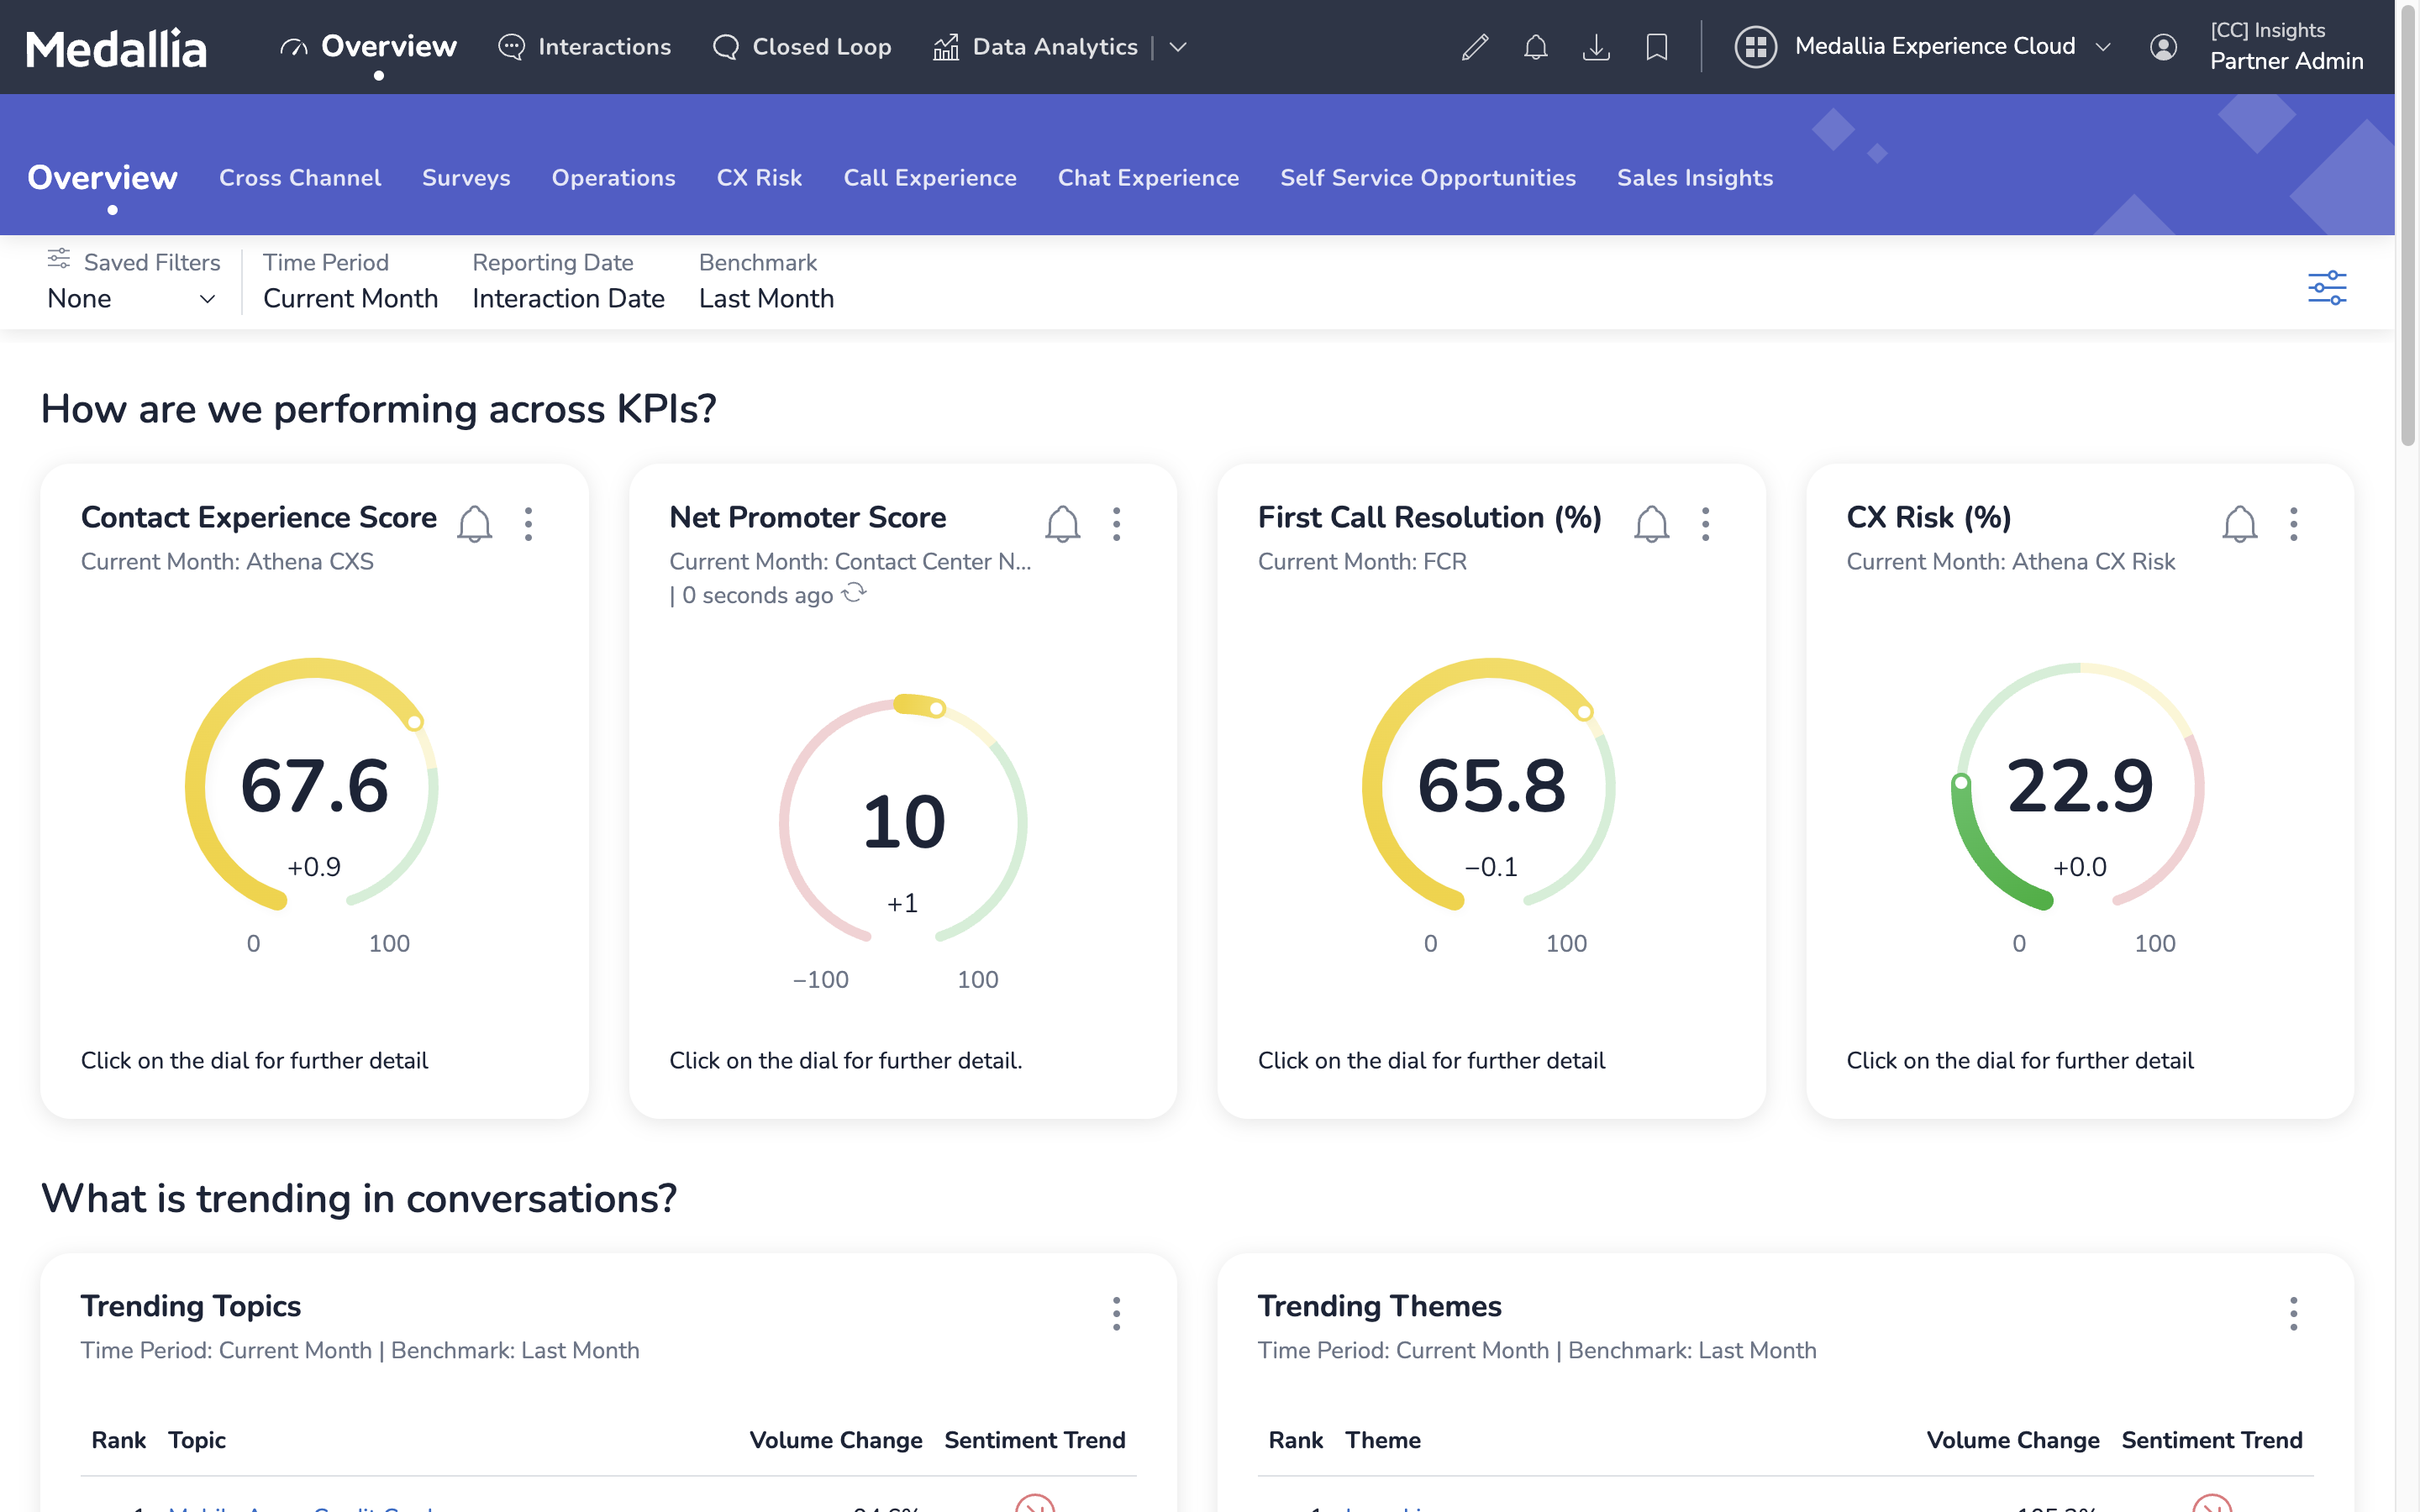Sort Trending Topics by Sentiment Trend header

click(x=1035, y=1439)
